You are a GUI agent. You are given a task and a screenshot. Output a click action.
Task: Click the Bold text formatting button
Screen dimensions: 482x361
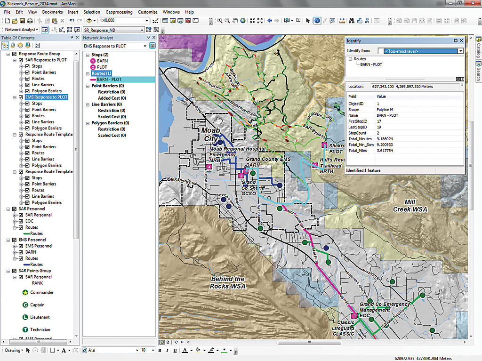(160, 351)
